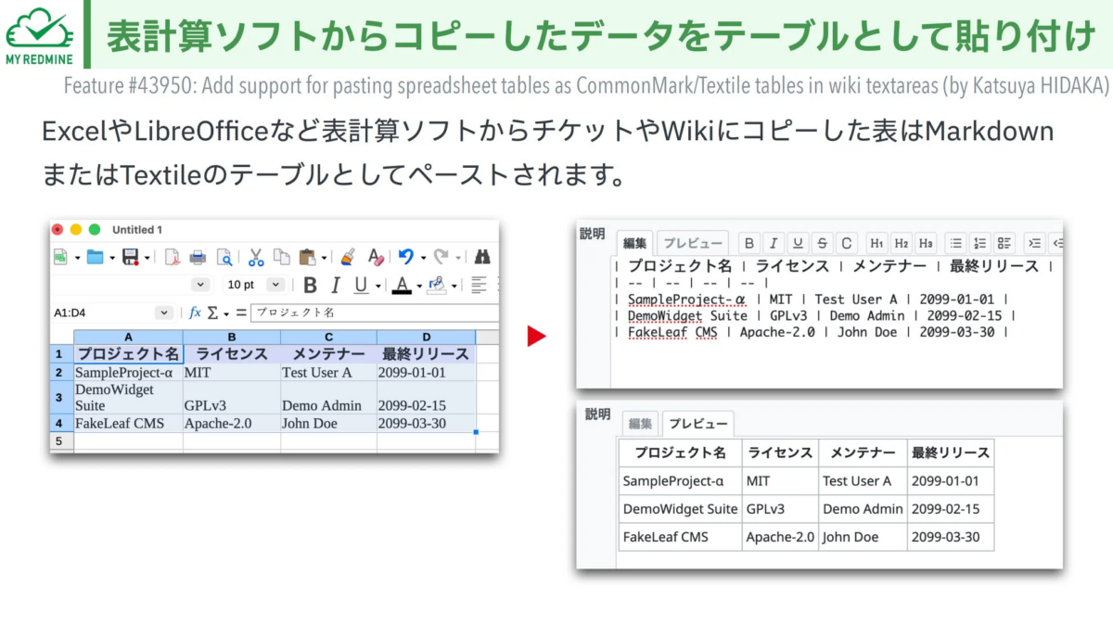Open the 10 pt font size dropdown
The width and height of the screenshot is (1113, 625).
275,285
